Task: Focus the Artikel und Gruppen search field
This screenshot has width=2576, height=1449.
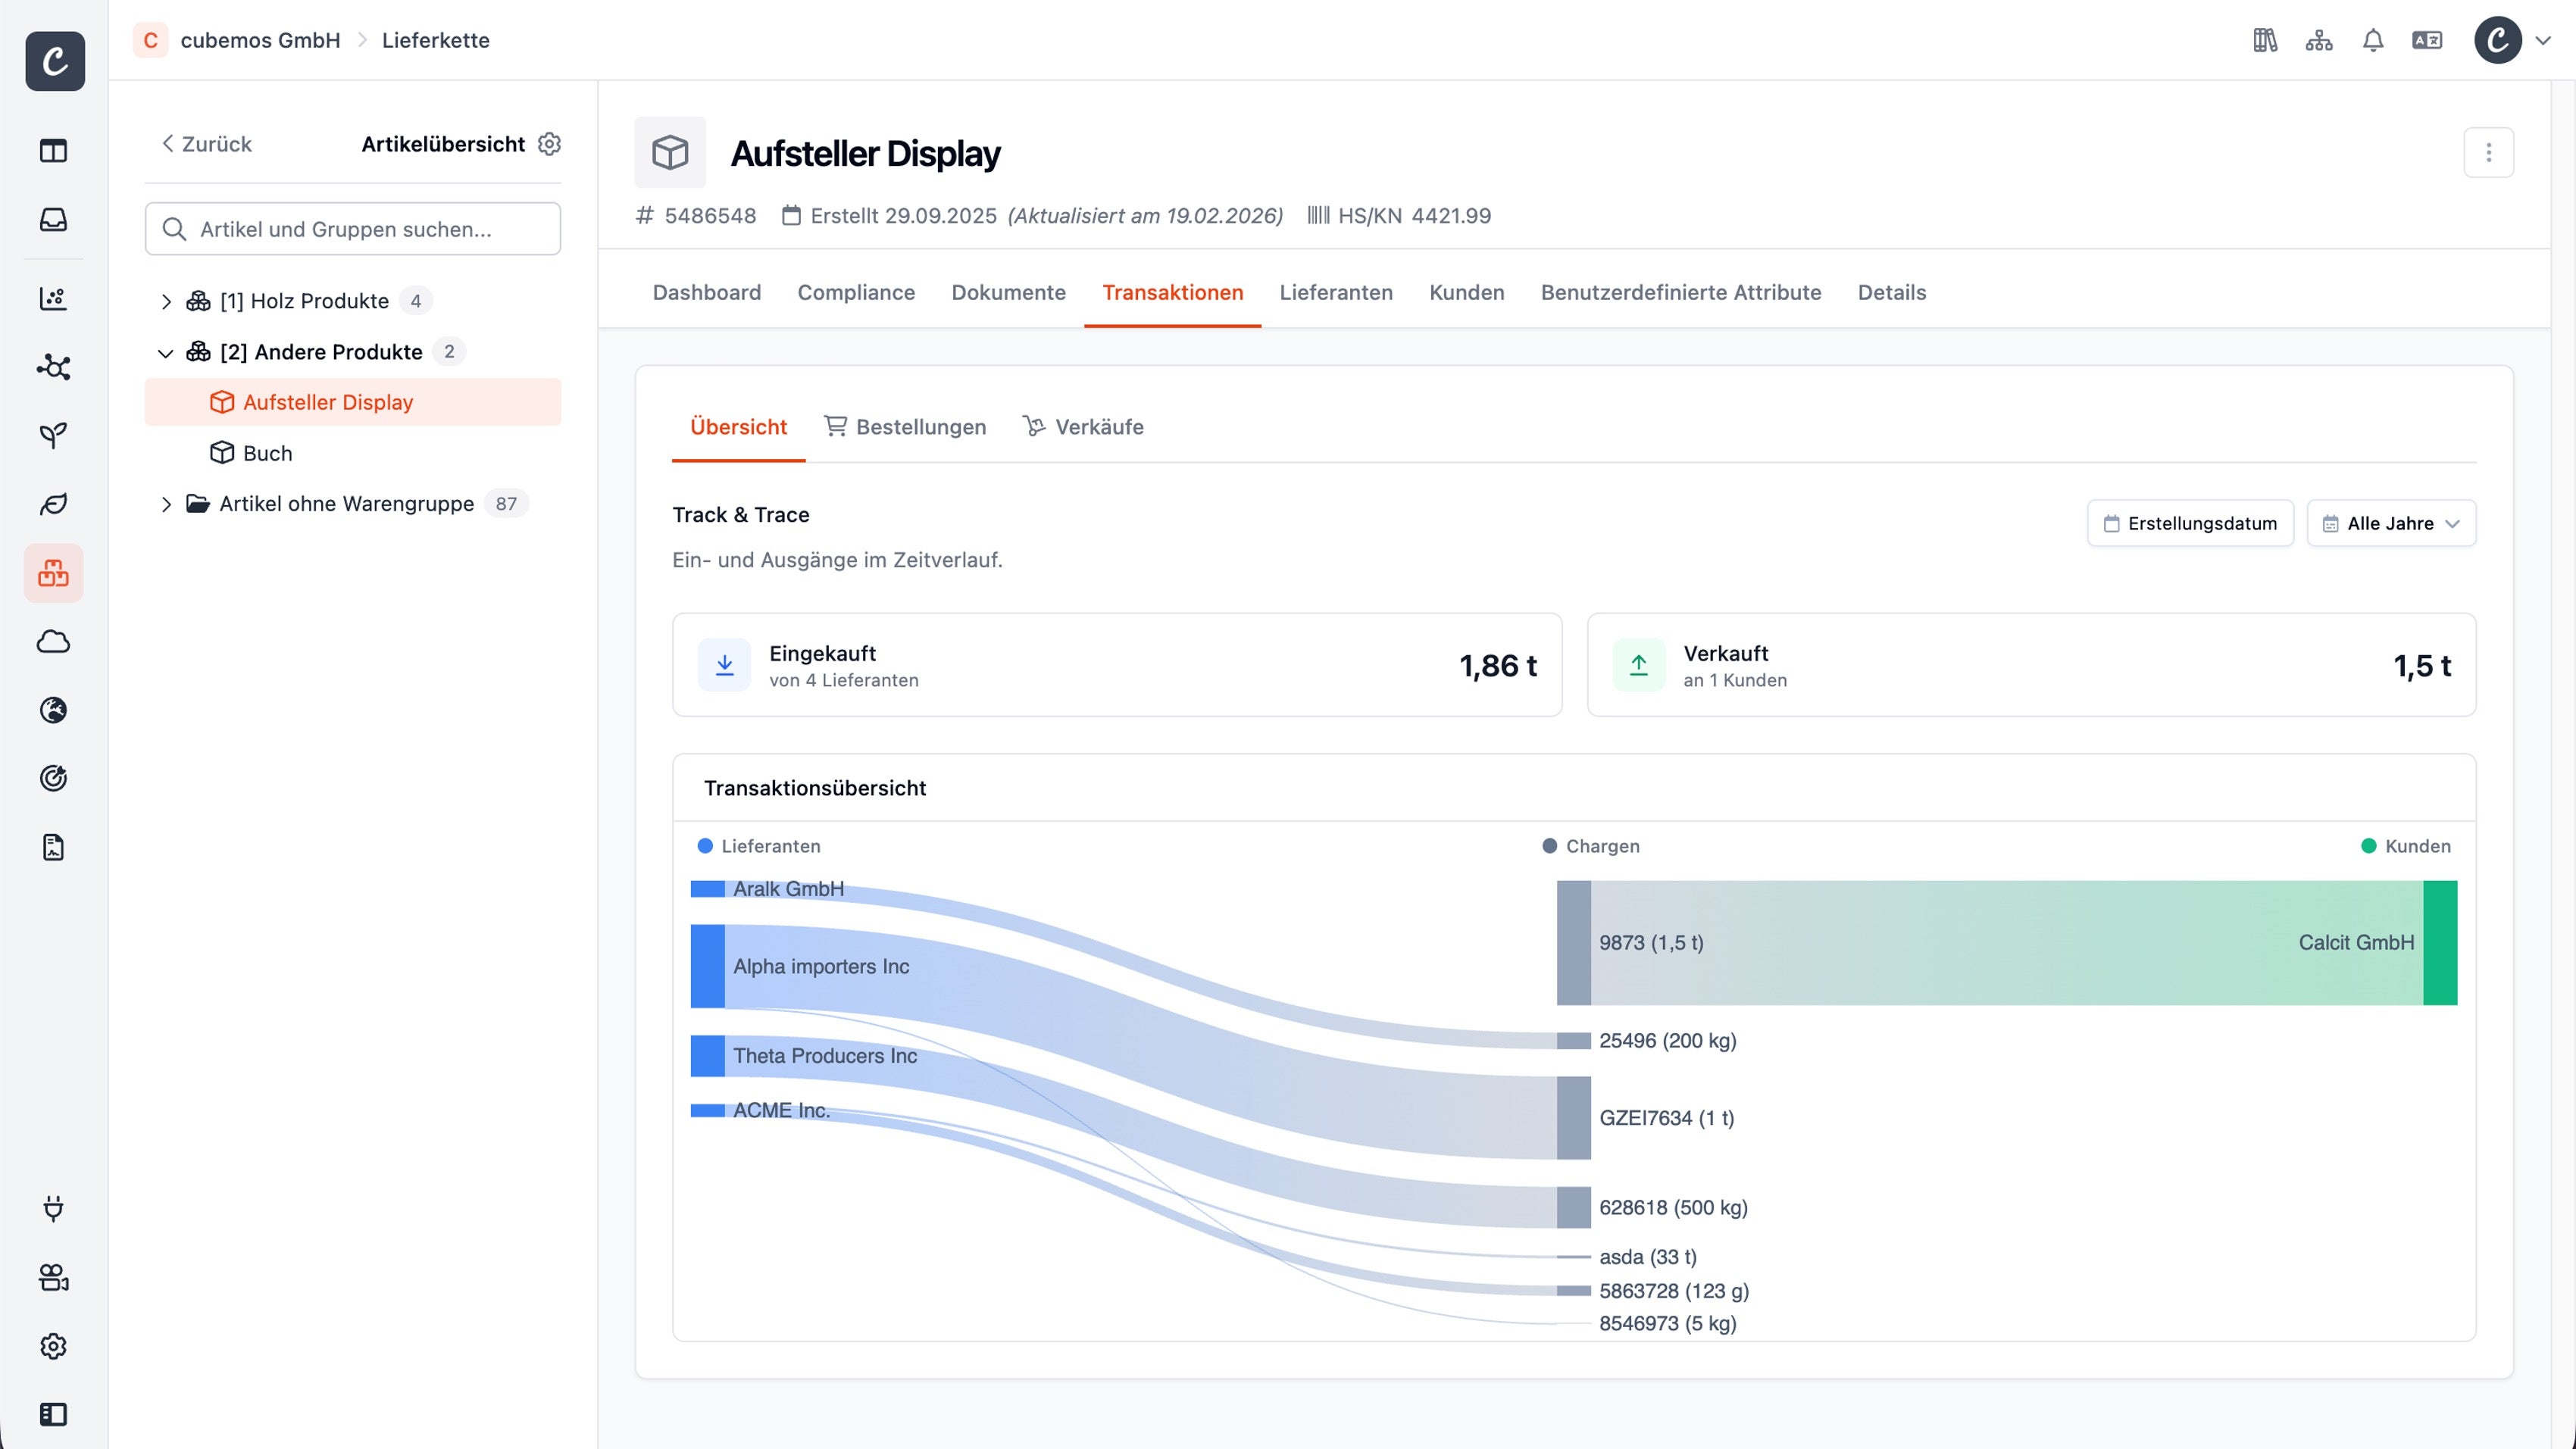Action: tap(352, 229)
